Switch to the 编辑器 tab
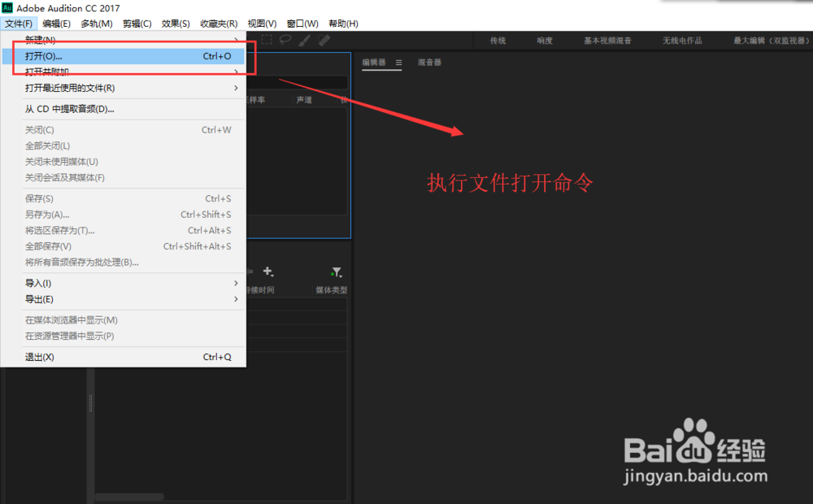Screen dimensions: 813x504 point(374,63)
